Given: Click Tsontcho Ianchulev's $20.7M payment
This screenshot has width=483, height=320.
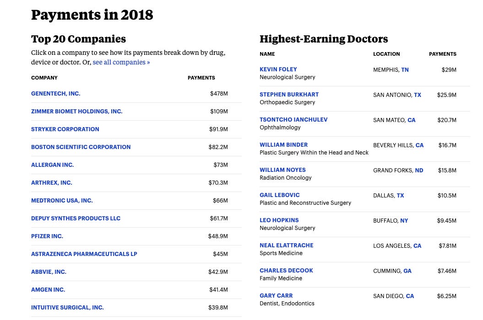Looking at the screenshot, I should click(447, 120).
